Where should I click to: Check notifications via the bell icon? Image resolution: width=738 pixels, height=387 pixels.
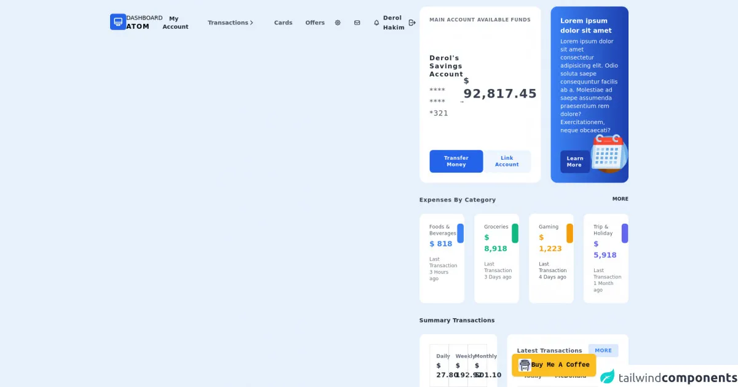(x=376, y=23)
